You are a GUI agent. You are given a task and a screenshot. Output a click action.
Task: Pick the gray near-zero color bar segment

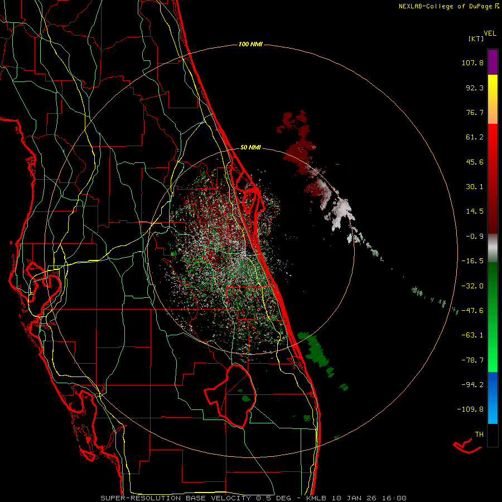point(493,248)
